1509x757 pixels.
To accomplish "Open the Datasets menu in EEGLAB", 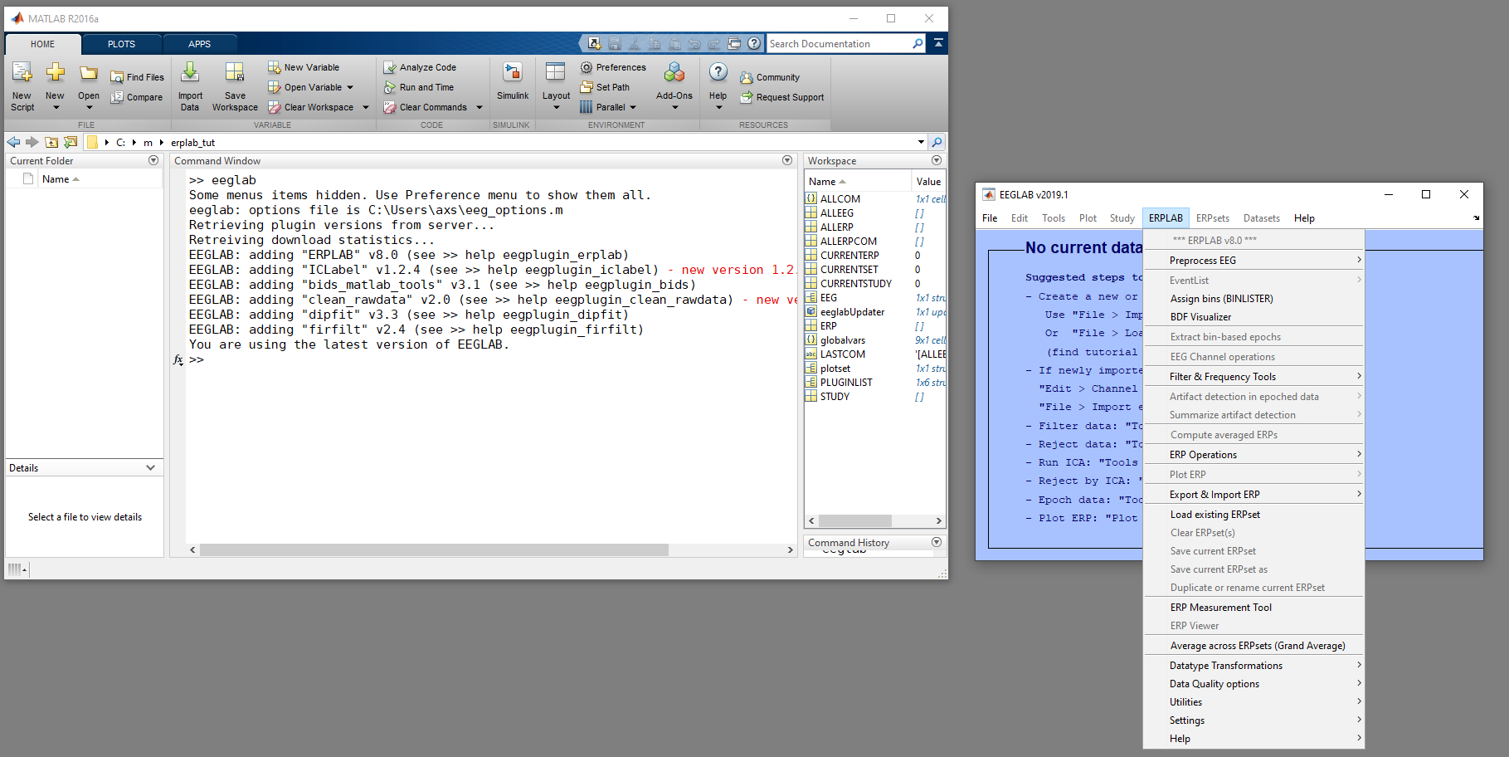I will tap(1262, 218).
